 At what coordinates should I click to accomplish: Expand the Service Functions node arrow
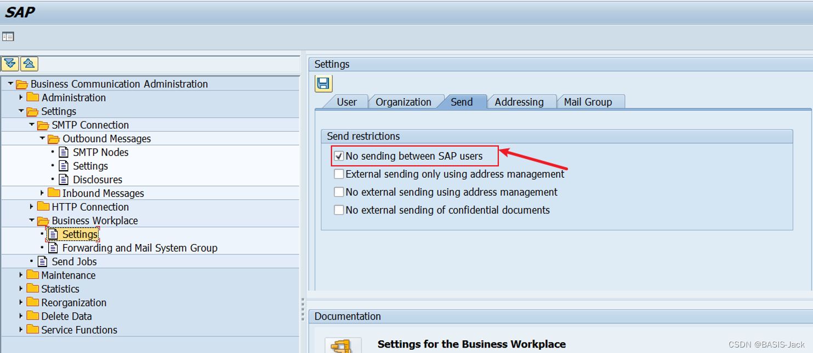pyautogui.click(x=21, y=329)
